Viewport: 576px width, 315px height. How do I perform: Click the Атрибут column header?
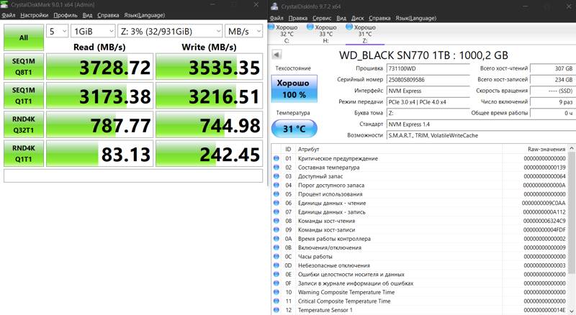tap(399, 149)
